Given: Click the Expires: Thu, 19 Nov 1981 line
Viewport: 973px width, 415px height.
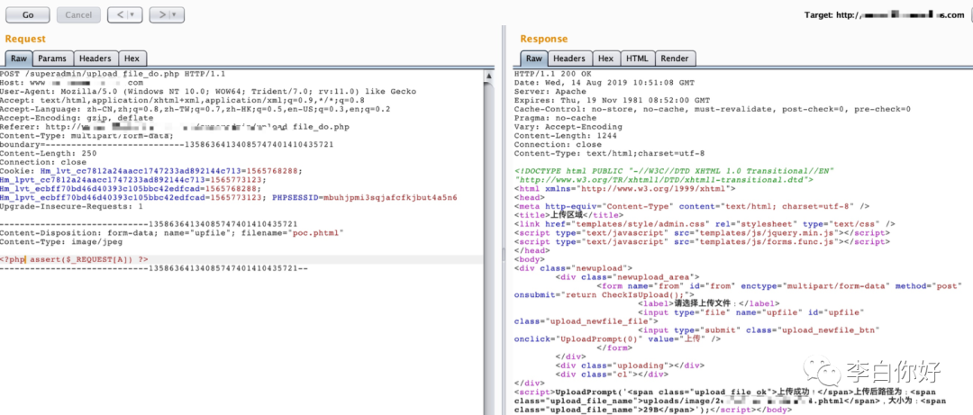Looking at the screenshot, I should point(612,100).
